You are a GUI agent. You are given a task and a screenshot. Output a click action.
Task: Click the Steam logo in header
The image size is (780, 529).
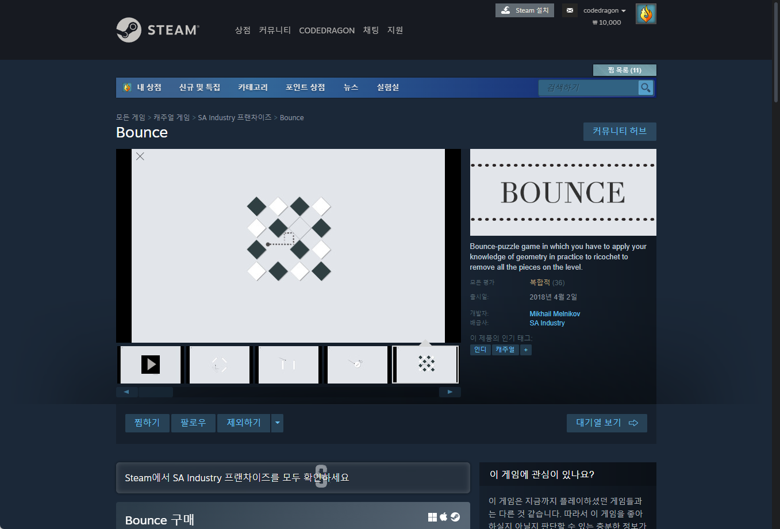click(157, 30)
